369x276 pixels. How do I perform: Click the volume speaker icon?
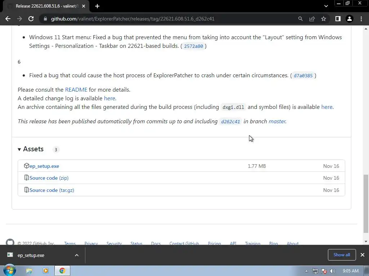(x=333, y=271)
